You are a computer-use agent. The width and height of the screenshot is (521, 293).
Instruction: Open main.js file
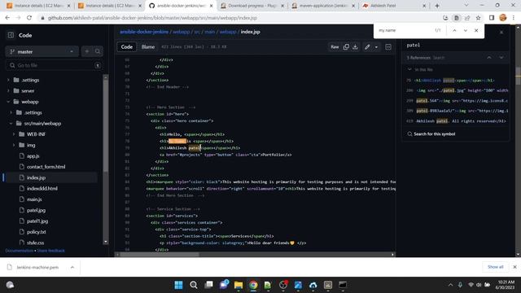[x=34, y=199]
